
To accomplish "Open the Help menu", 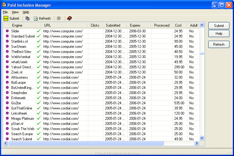I will (26, 12).
